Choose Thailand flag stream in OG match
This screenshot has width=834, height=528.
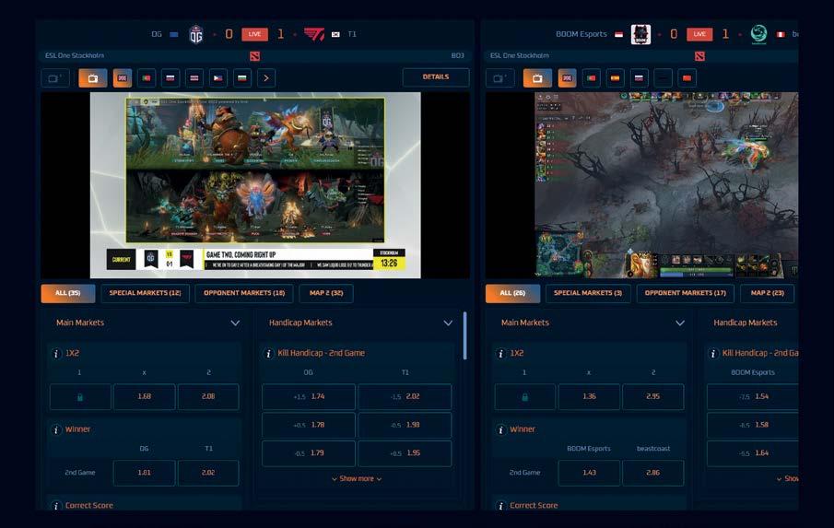pos(194,78)
